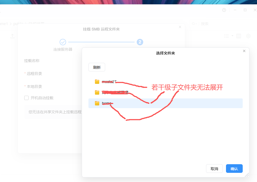Grab the resize grip of folder dialog
Image resolution: width=257 pixels, height=182 pixels.
(247, 175)
